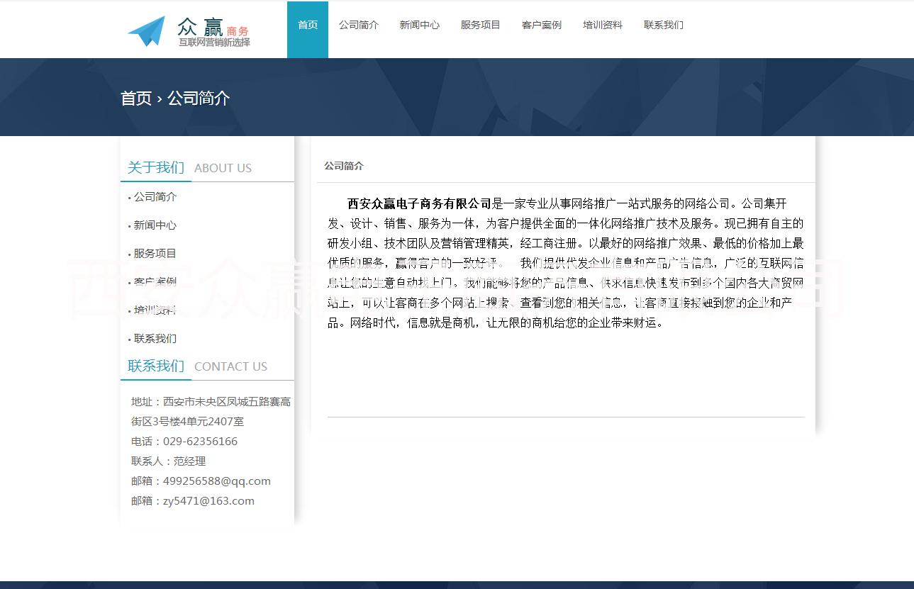Click the 互联网营销新选择 slogan under logo
The image size is (914, 589).
(214, 43)
